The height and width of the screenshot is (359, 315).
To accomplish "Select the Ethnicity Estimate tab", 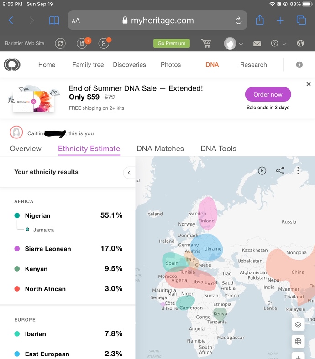I will point(89,149).
